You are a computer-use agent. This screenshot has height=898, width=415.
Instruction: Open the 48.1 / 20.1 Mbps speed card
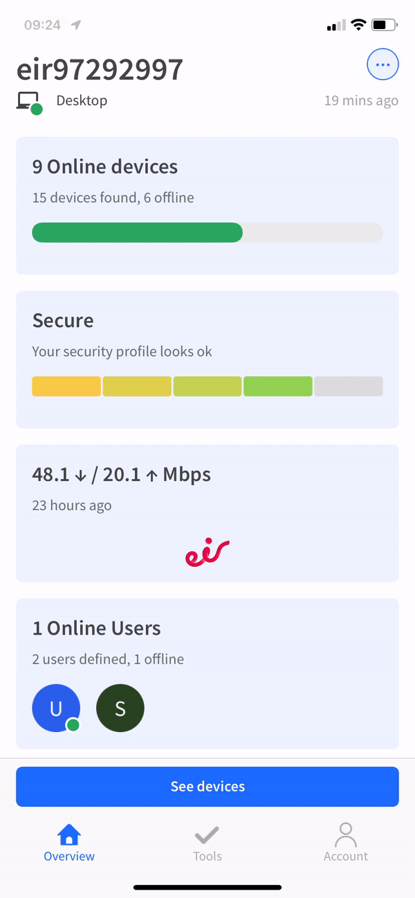[x=207, y=514]
